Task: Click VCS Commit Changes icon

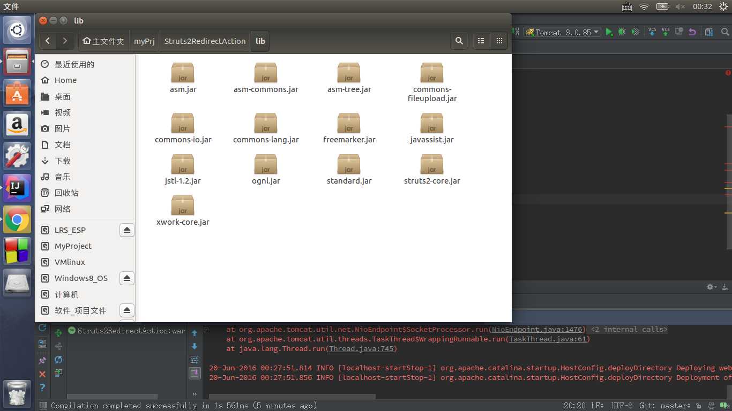Action: pos(666,32)
